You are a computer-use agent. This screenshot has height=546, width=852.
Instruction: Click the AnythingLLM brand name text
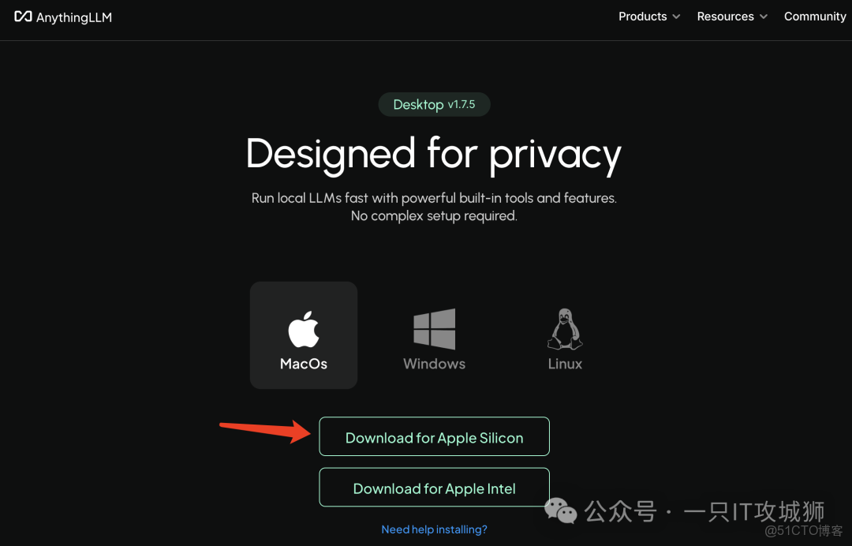(74, 17)
